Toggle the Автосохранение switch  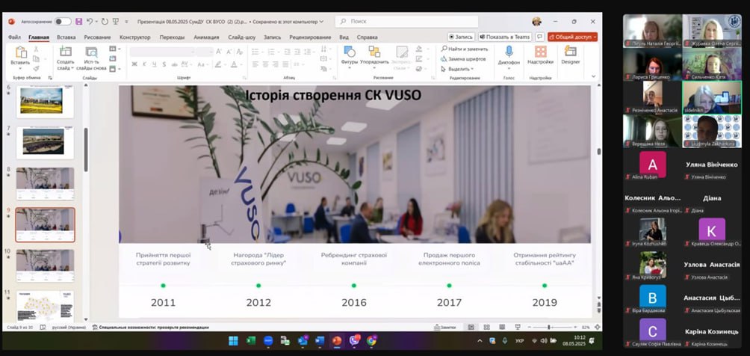click(x=63, y=22)
